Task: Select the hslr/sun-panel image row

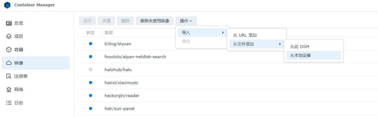Action: [x=228, y=108]
